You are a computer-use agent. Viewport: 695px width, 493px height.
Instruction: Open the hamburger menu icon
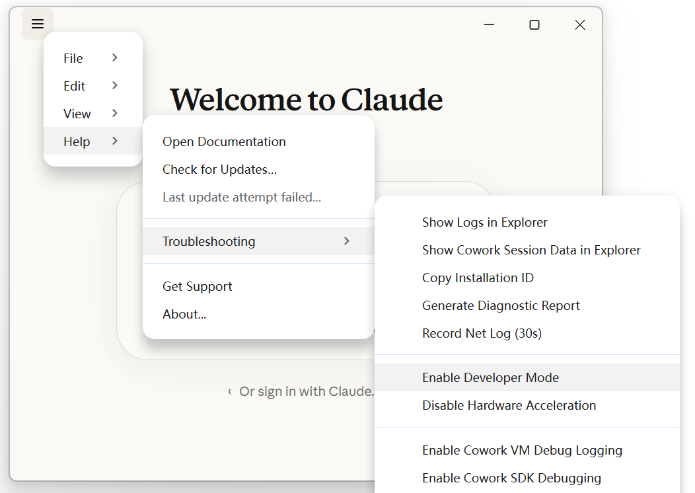pos(38,24)
